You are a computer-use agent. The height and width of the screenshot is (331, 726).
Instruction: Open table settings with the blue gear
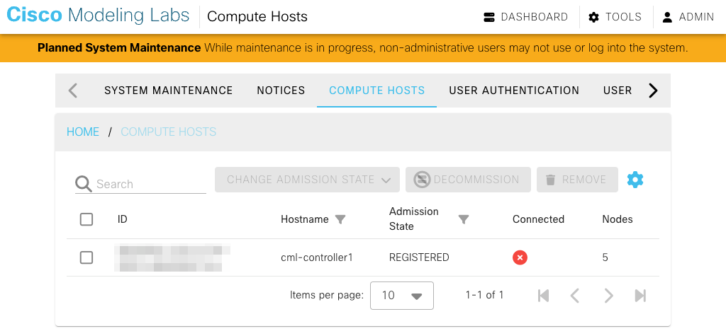pyautogui.click(x=635, y=180)
